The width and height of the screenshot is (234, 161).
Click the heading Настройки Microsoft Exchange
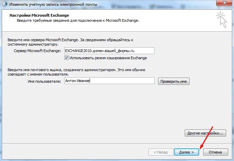pos(39,15)
